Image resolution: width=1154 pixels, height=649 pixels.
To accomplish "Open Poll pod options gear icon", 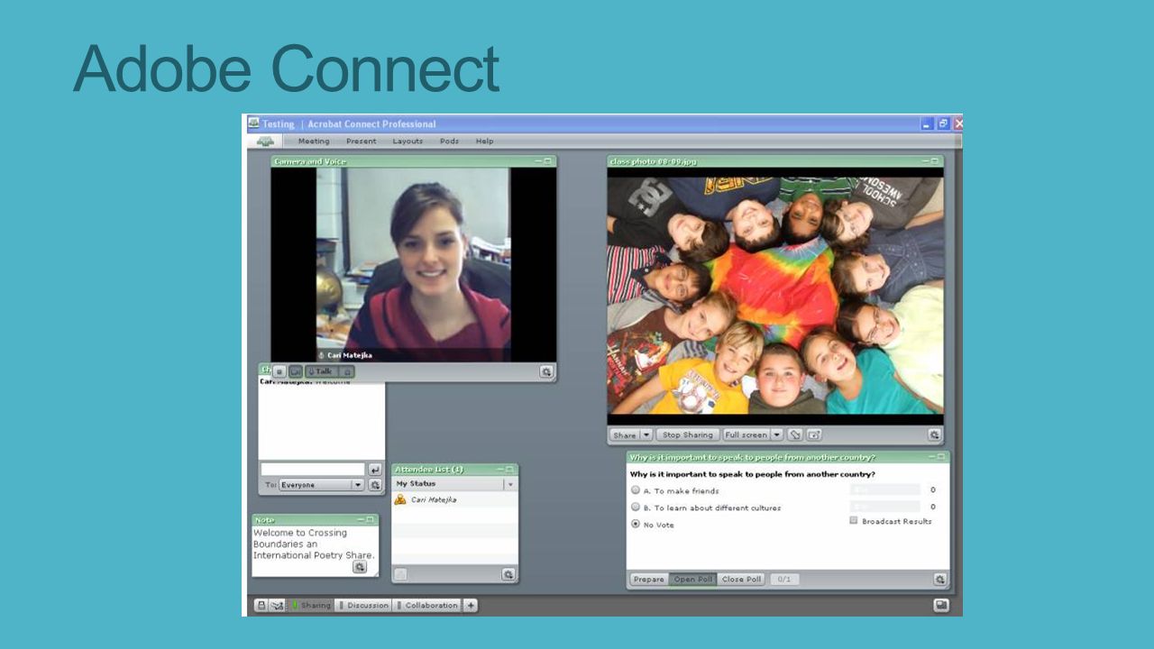I will coord(939,580).
